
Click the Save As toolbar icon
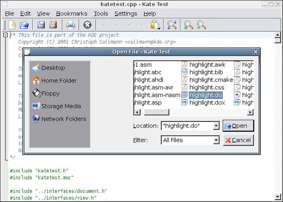[x=53, y=25]
